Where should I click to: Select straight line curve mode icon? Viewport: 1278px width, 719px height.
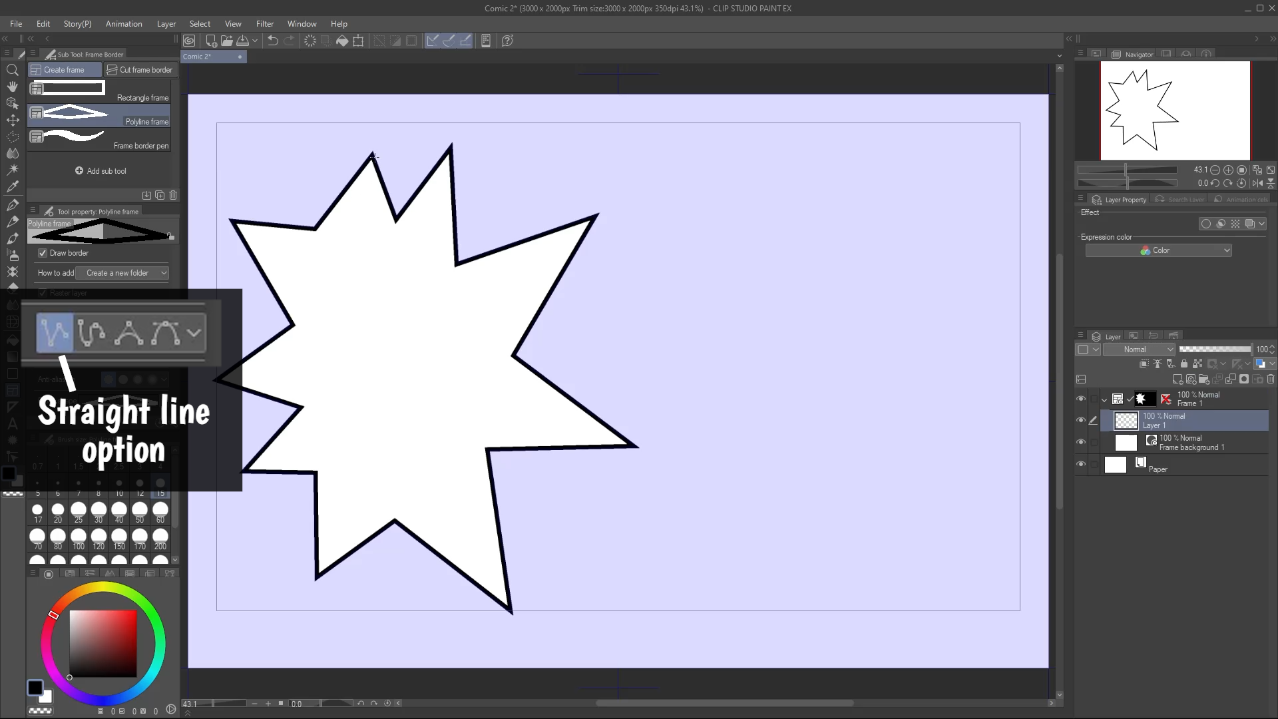pyautogui.click(x=55, y=332)
